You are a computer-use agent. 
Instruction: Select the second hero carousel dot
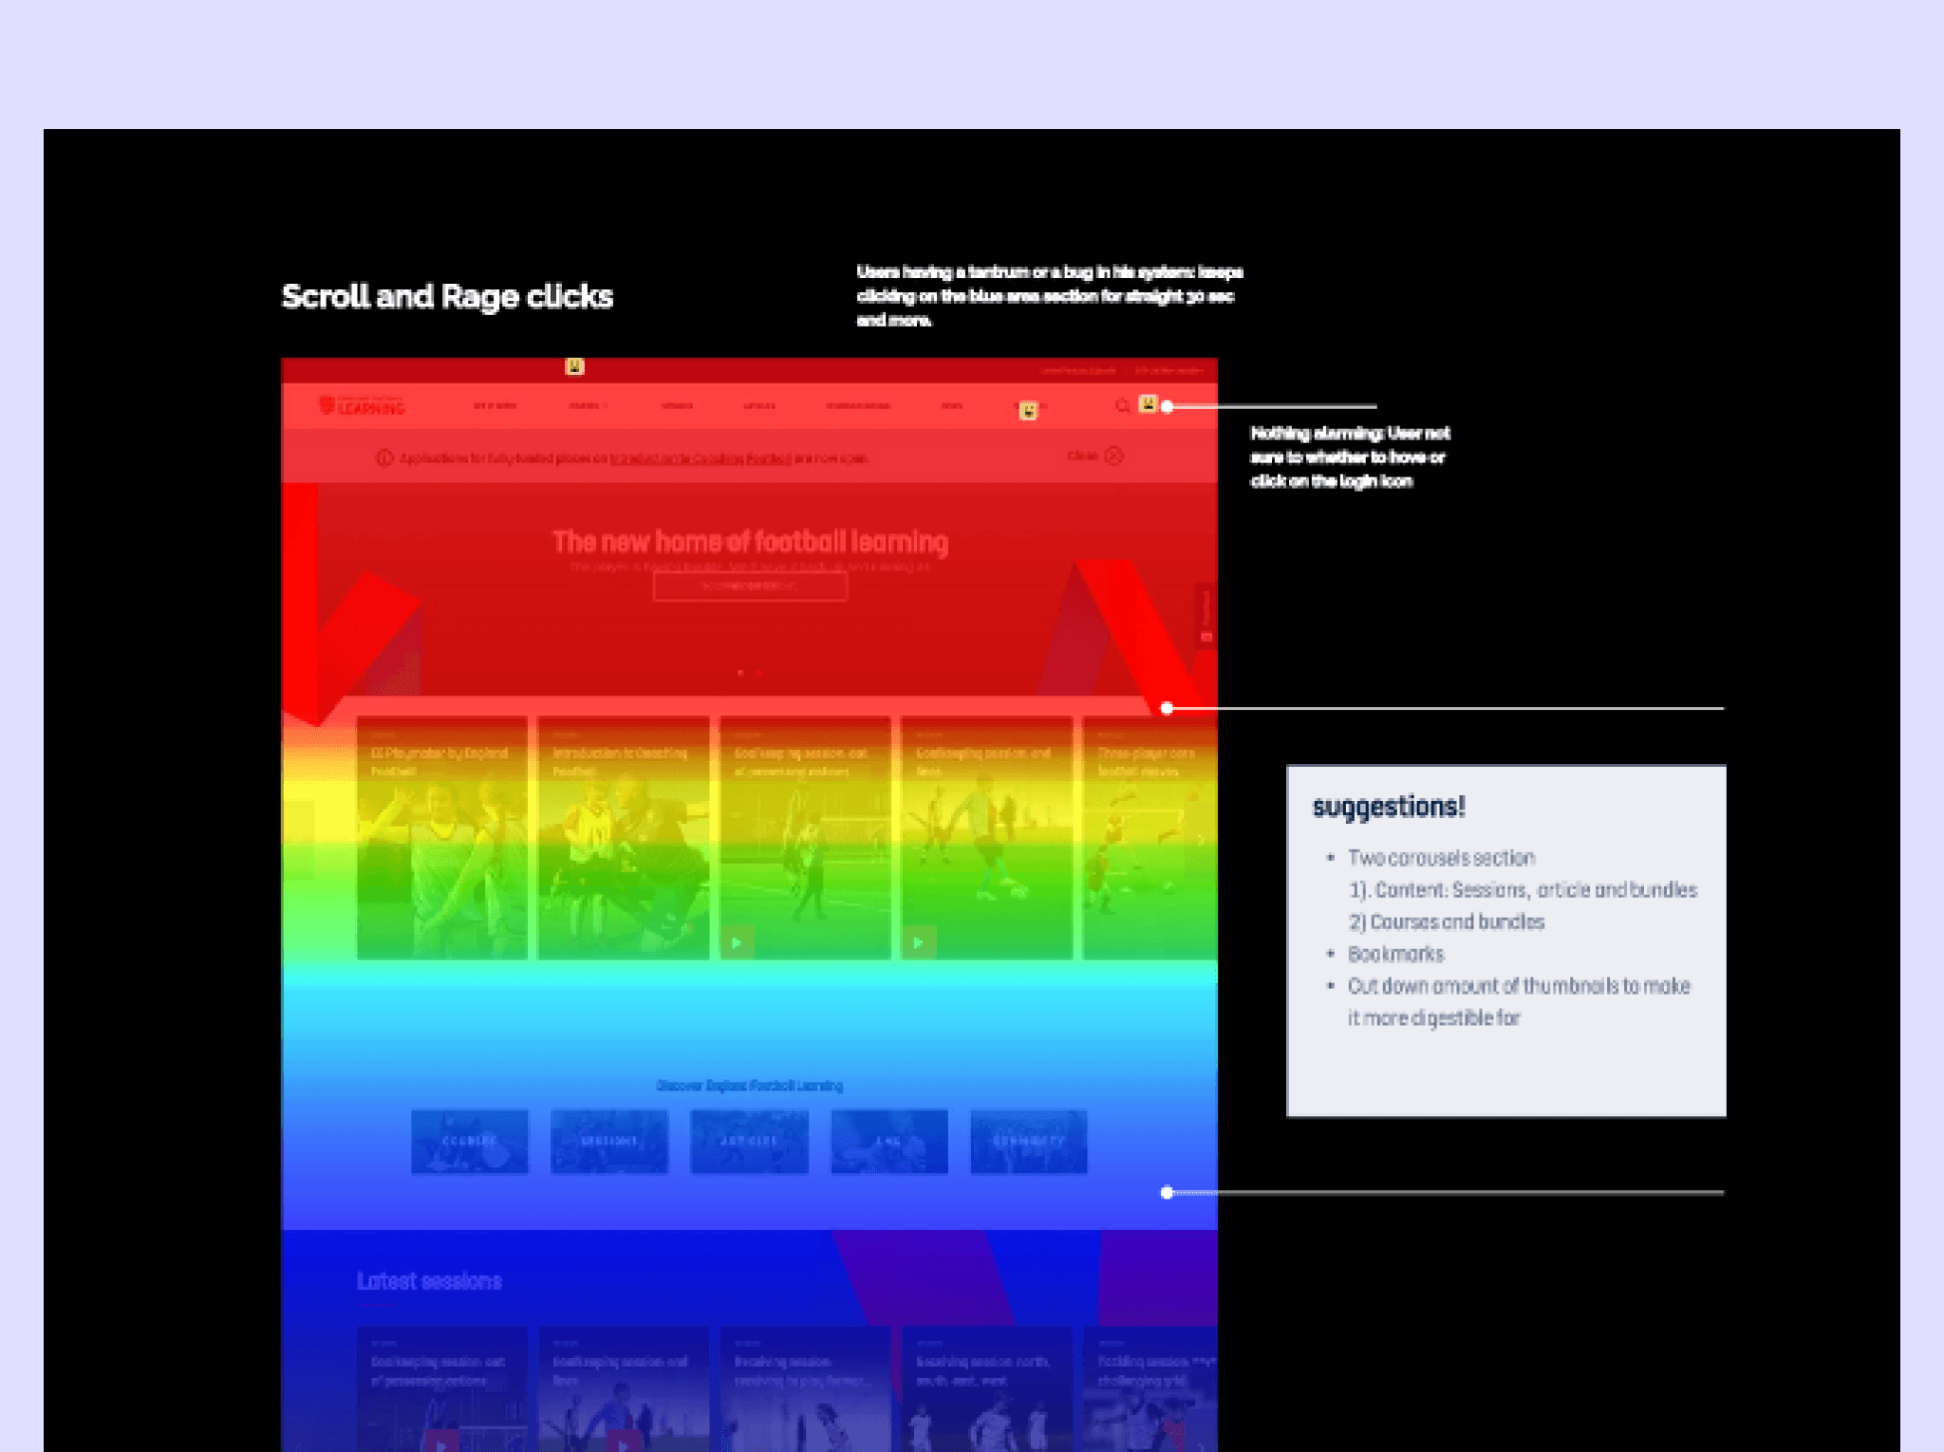point(757,672)
